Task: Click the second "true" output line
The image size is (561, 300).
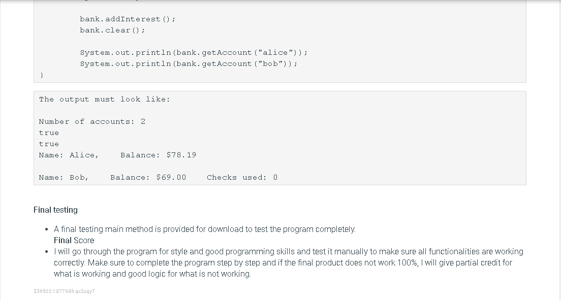Action: [49, 144]
